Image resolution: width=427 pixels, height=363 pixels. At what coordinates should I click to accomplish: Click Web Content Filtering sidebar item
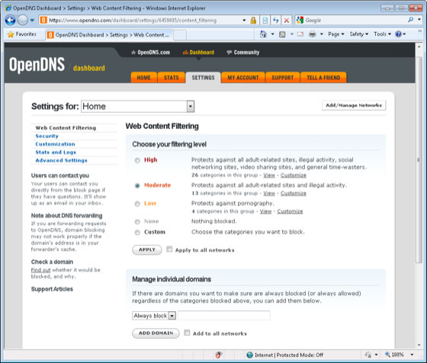tap(66, 128)
